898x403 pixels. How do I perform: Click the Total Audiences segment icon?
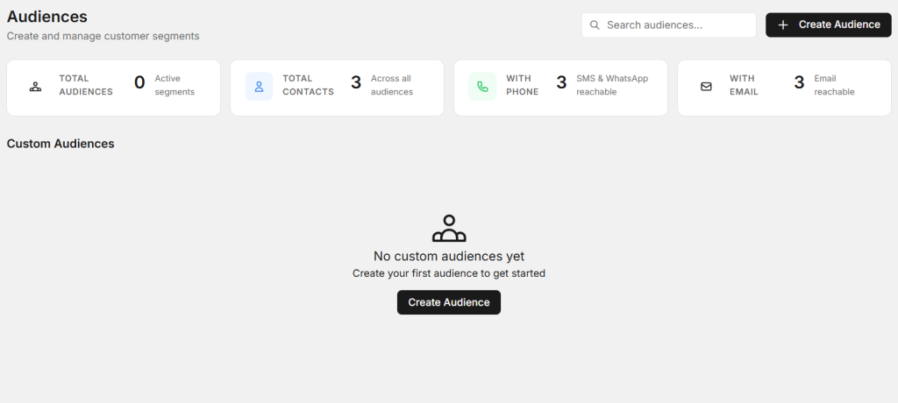35,87
